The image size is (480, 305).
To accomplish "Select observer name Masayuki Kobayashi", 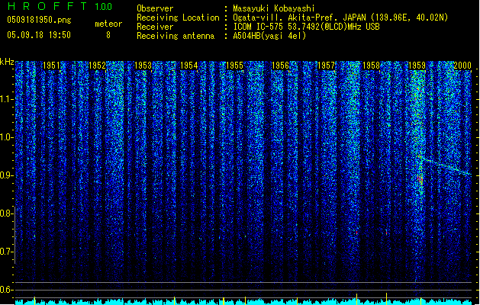I will tap(274, 8).
